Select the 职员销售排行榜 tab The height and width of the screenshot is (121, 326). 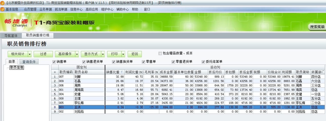(x=38, y=35)
